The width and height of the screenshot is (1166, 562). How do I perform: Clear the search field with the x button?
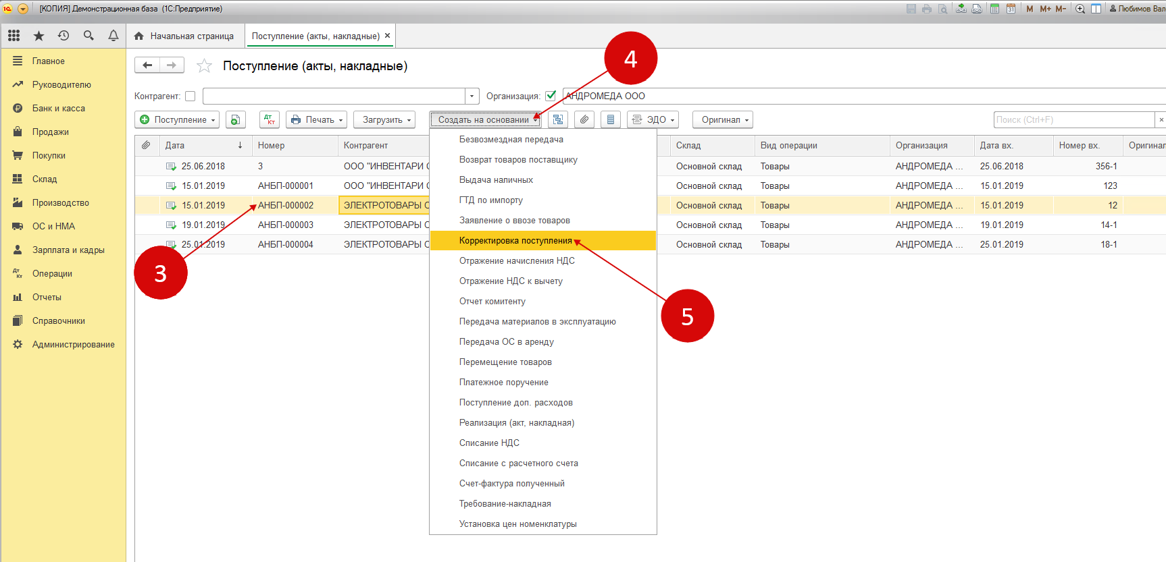point(1161,119)
